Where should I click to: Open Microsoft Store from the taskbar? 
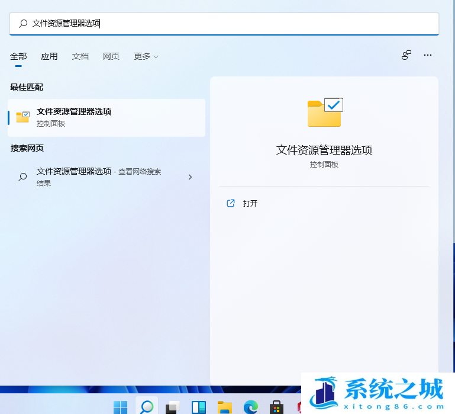[276, 407]
